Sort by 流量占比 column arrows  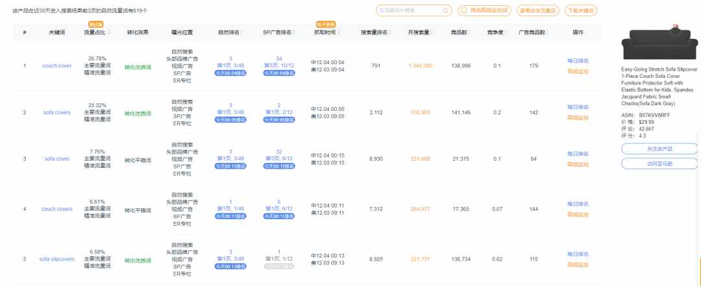tap(109, 32)
